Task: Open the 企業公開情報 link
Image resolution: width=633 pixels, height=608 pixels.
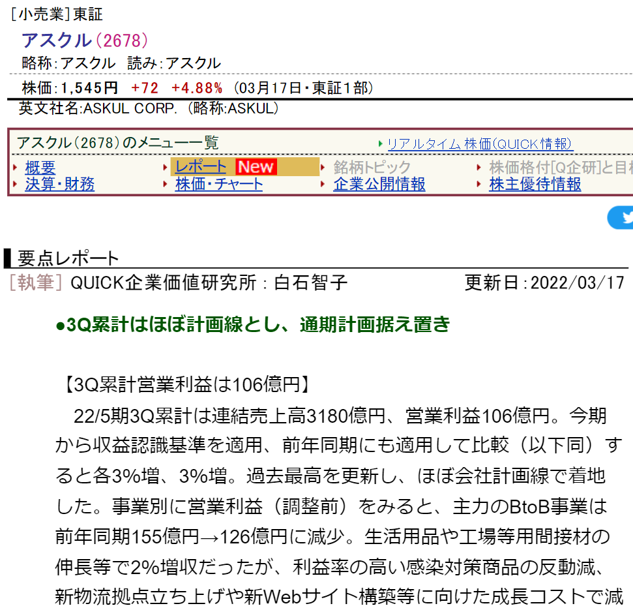Action: (379, 184)
